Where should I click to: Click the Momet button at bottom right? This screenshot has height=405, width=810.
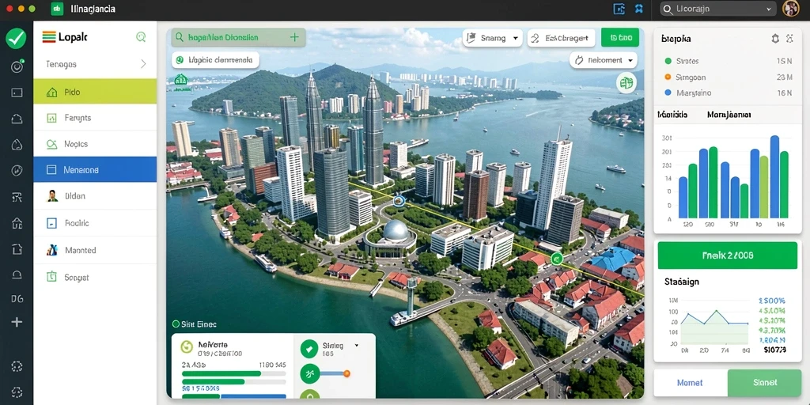tap(690, 383)
